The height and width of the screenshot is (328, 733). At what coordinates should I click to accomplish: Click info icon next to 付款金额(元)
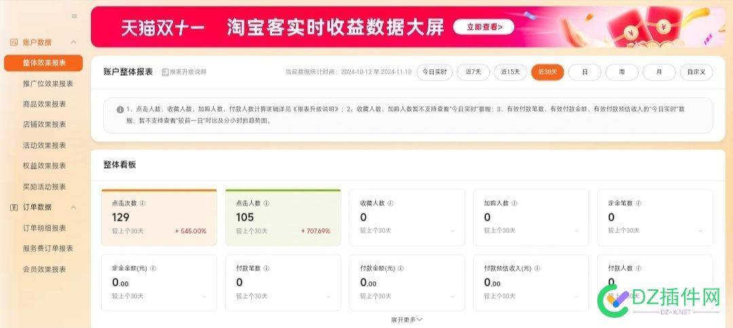[x=400, y=269]
